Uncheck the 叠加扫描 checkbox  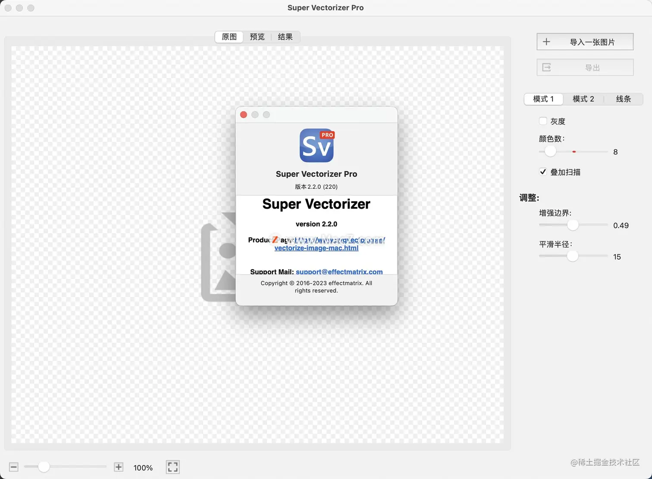coord(543,172)
